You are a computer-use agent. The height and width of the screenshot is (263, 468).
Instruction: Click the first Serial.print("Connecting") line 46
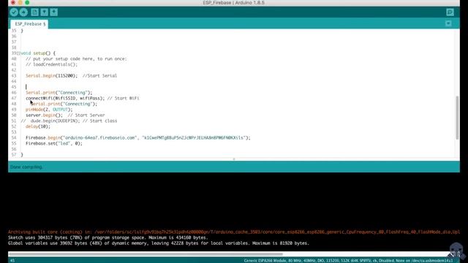click(x=58, y=93)
